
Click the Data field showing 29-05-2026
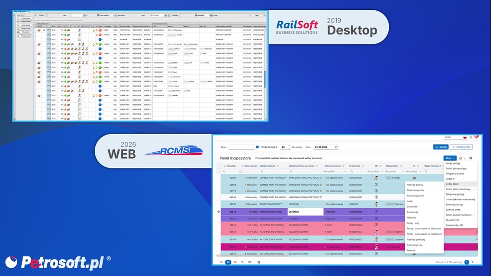click(326, 147)
